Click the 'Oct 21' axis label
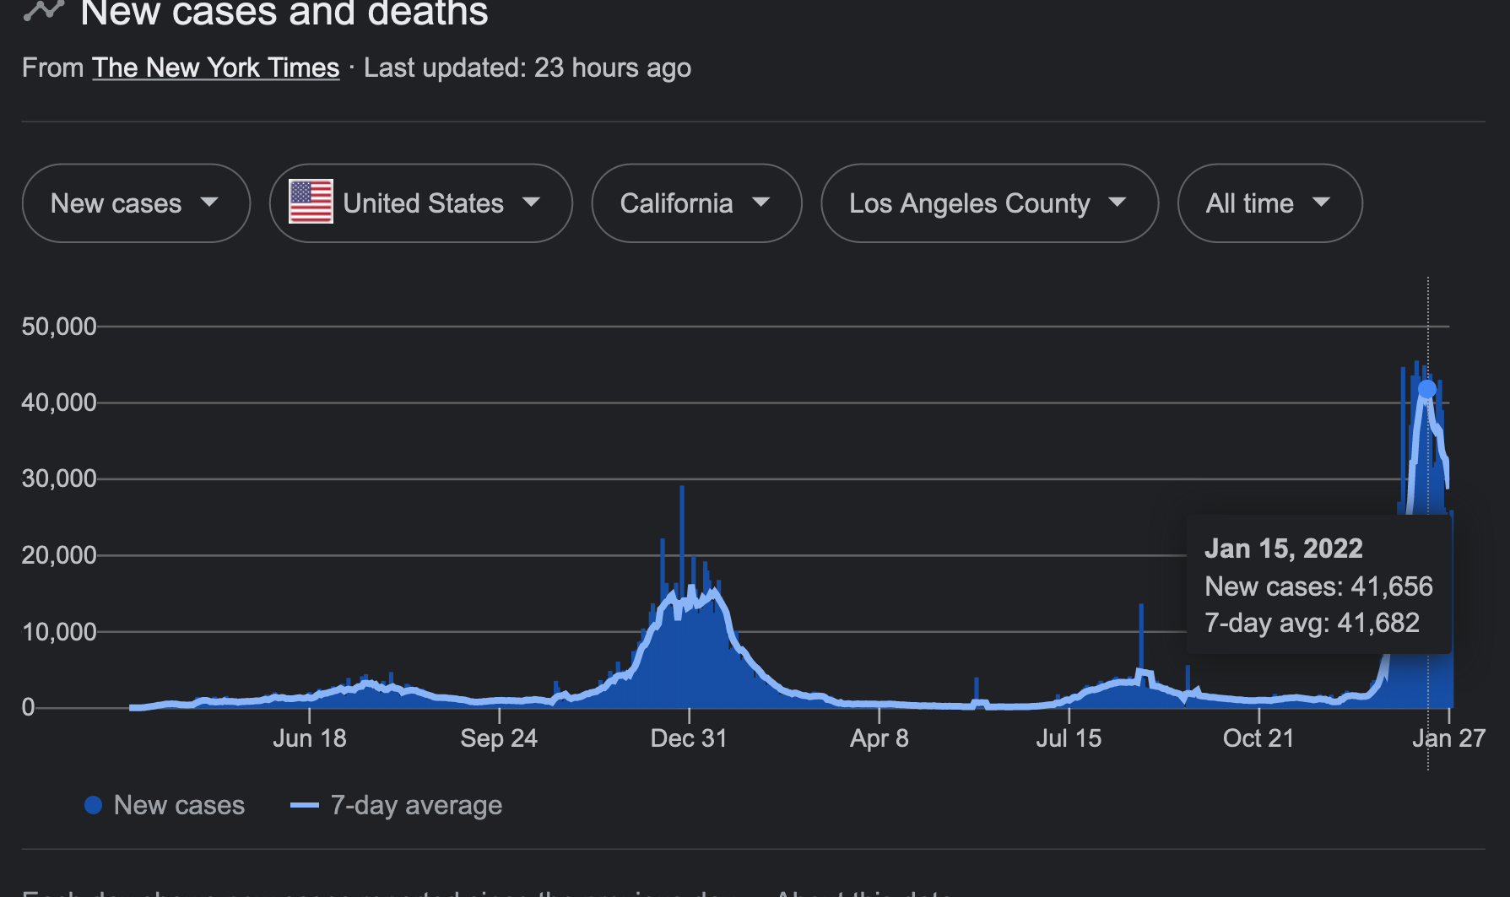 (x=1258, y=738)
